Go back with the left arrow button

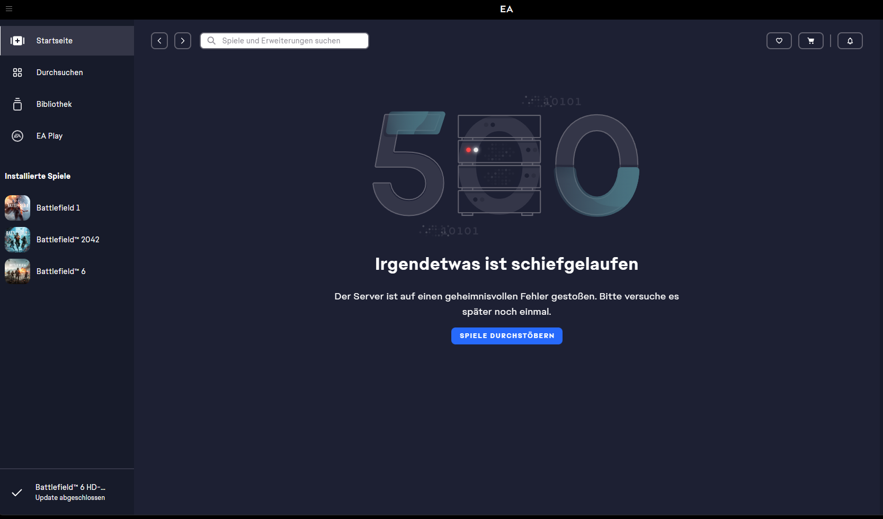coord(159,41)
